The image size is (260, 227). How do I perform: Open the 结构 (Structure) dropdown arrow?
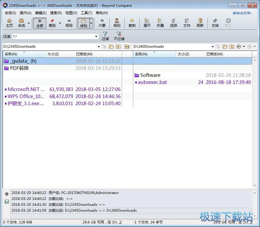pyautogui.click(x=91, y=23)
